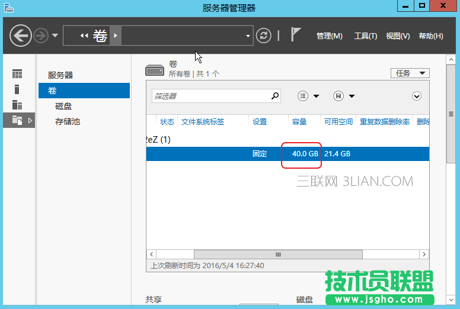Click the horizontal scrollbar of volume list
This screenshot has width=460, height=309.
click(x=278, y=254)
